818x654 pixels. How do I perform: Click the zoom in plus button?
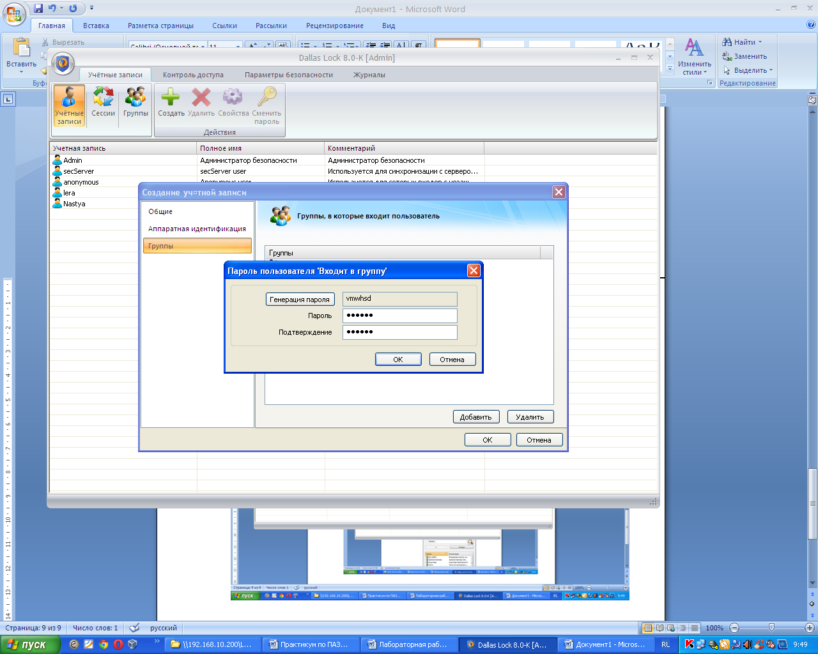click(810, 628)
